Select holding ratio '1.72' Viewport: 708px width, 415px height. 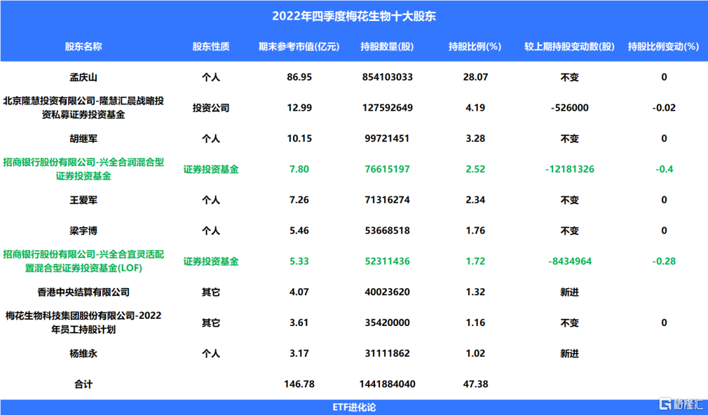click(475, 261)
